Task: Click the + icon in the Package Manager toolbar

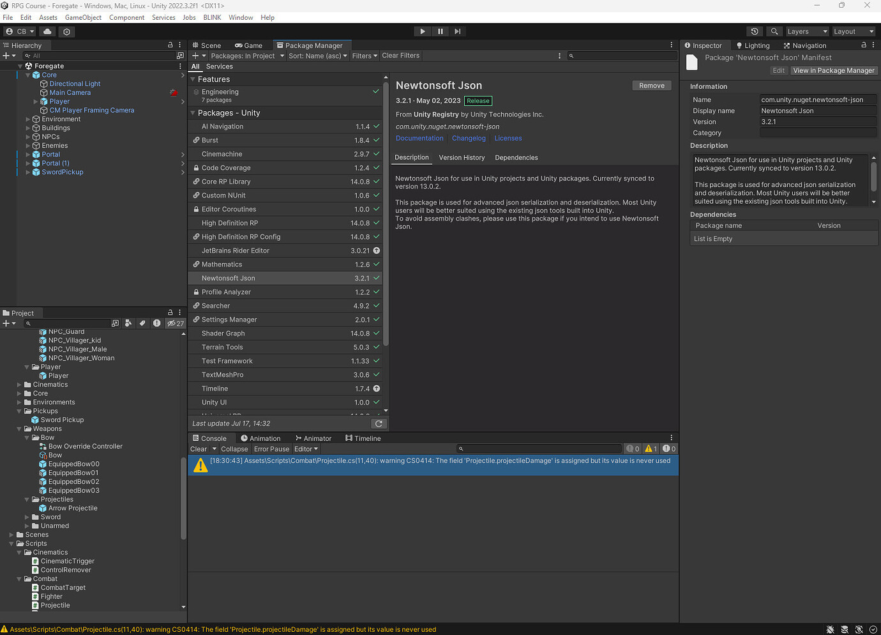Action: click(x=194, y=56)
